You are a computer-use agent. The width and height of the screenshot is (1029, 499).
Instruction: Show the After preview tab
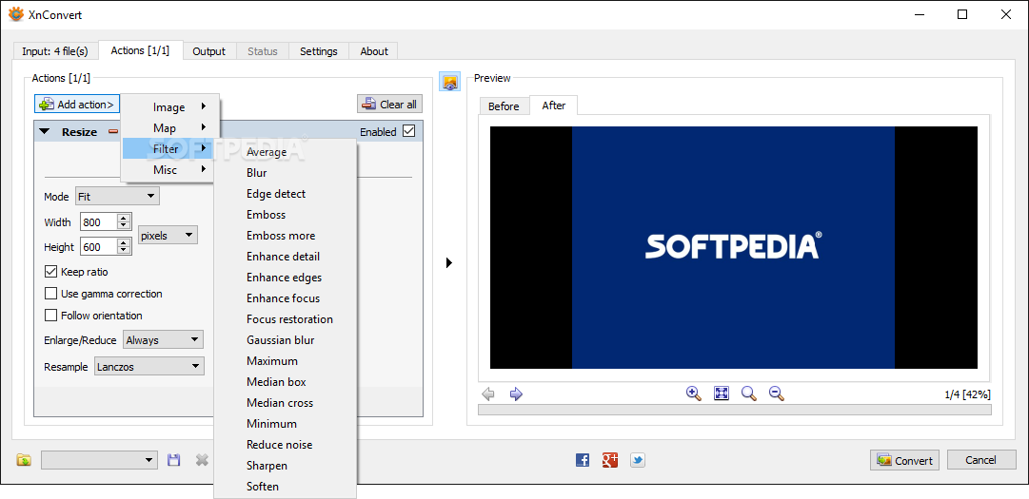pyautogui.click(x=554, y=106)
